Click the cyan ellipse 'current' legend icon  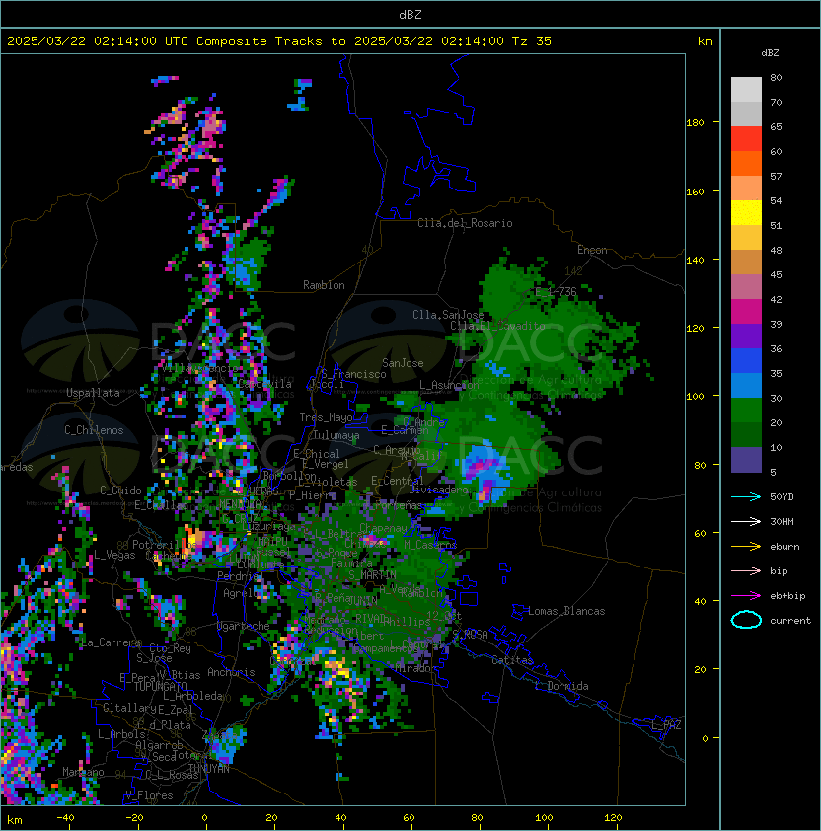click(x=746, y=620)
